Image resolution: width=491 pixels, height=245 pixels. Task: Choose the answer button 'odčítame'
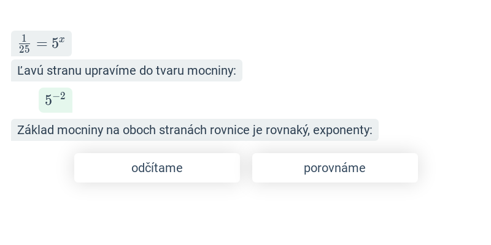(x=157, y=168)
